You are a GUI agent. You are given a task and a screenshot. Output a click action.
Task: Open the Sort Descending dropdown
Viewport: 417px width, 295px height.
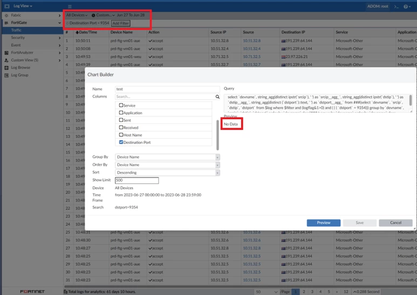point(167,173)
